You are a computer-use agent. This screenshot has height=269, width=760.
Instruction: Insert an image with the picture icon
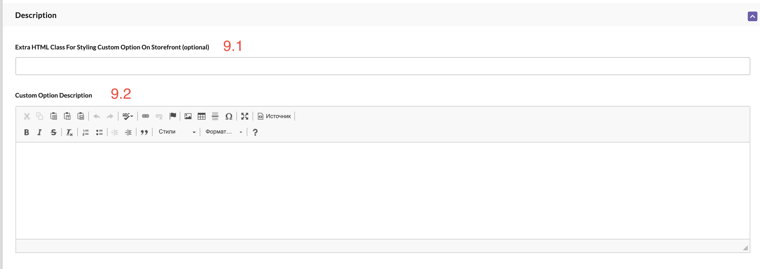point(188,116)
